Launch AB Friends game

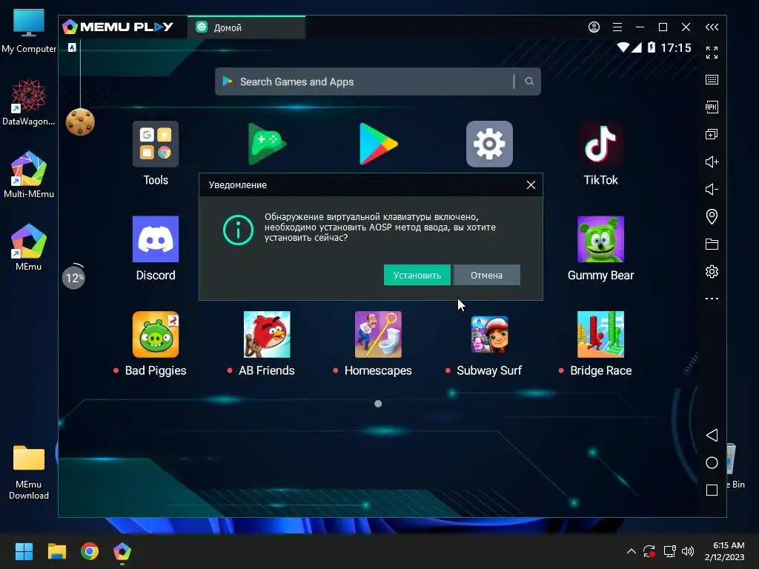click(x=267, y=334)
